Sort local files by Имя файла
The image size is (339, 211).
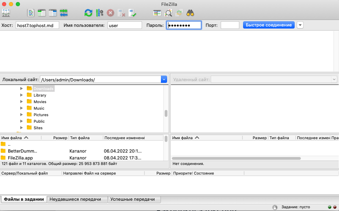21,138
